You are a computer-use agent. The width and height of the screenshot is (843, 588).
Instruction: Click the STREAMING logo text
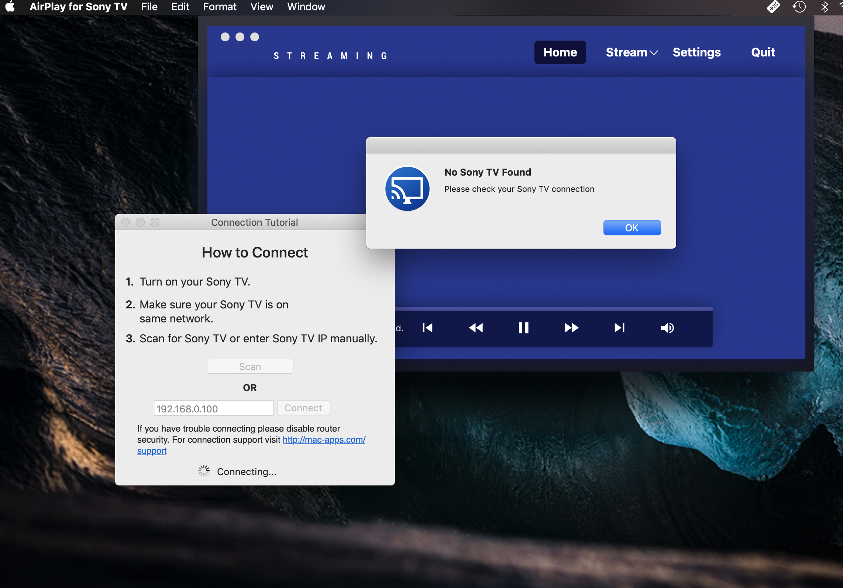point(331,56)
